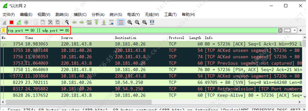
Task: Select packet number 8229 row
Action: pyautogui.click(x=103, y=83)
